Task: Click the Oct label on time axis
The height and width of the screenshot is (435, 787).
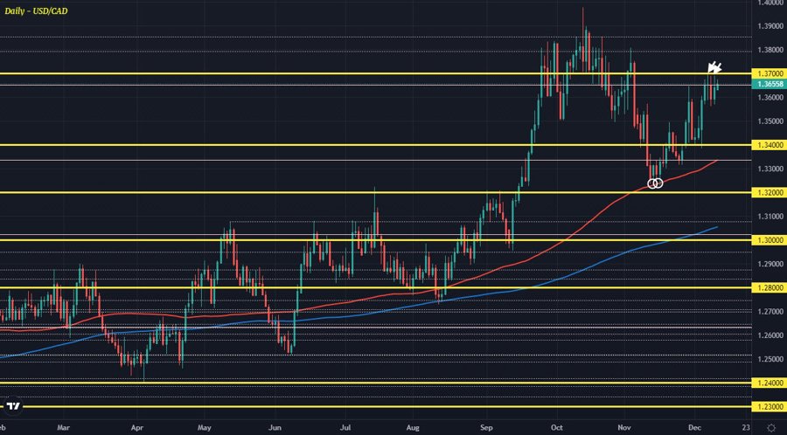Action: 557,428
